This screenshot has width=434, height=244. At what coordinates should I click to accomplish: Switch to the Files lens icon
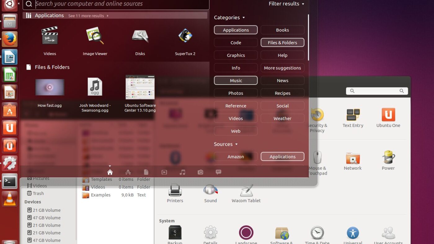(x=146, y=172)
